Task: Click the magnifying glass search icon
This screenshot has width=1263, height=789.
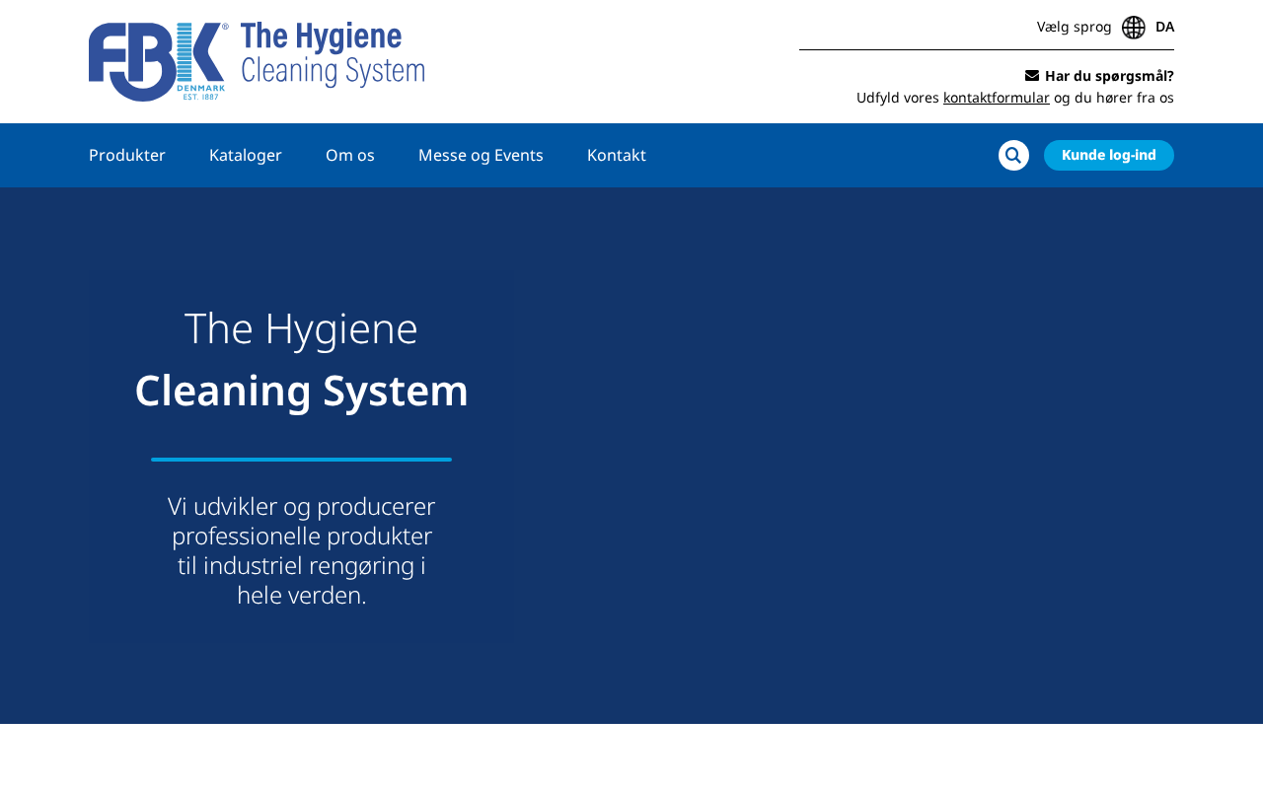Action: coord(1013,156)
